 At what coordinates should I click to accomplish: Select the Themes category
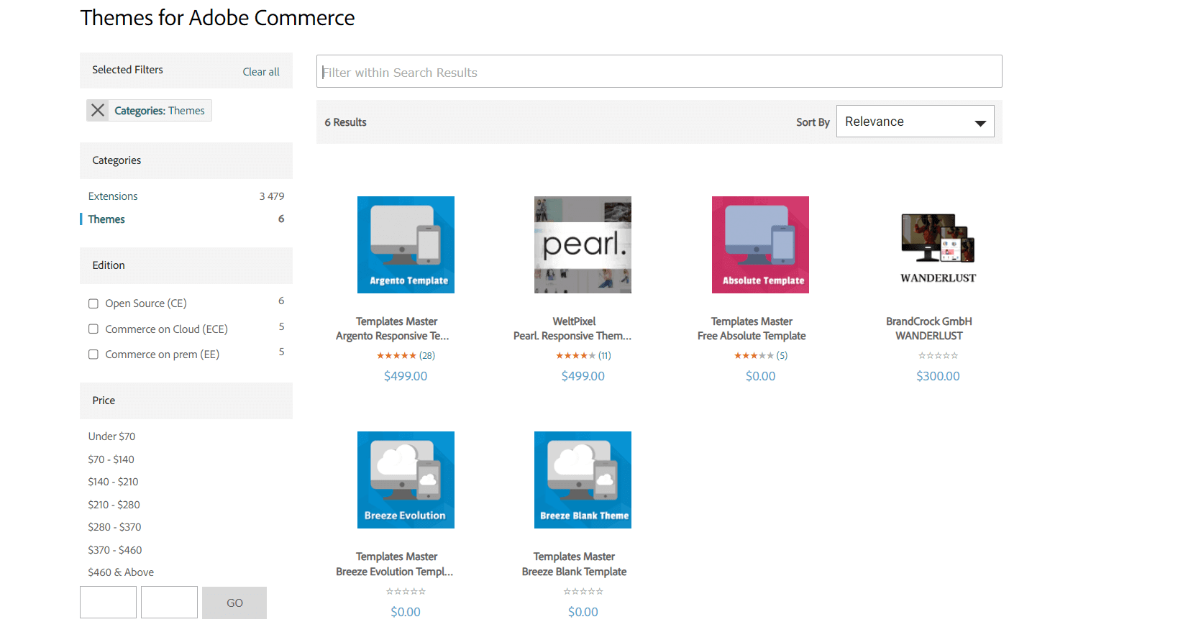tap(106, 219)
